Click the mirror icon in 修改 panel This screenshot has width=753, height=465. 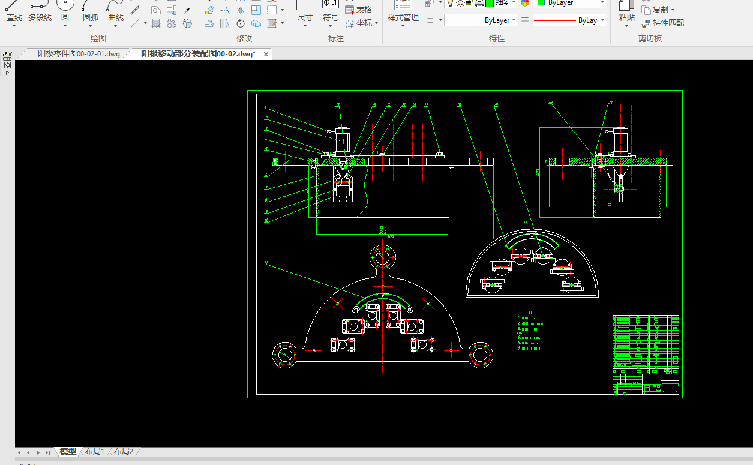tap(240, 10)
